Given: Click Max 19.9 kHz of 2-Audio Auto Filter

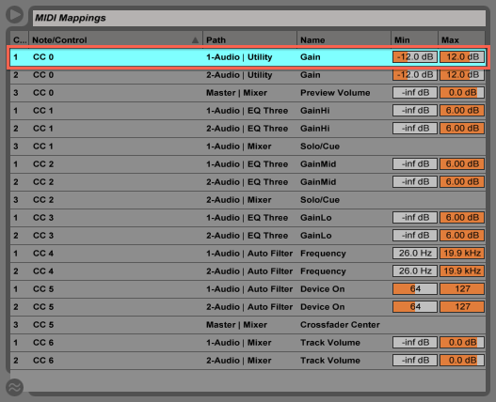Looking at the screenshot, I should point(462,271).
